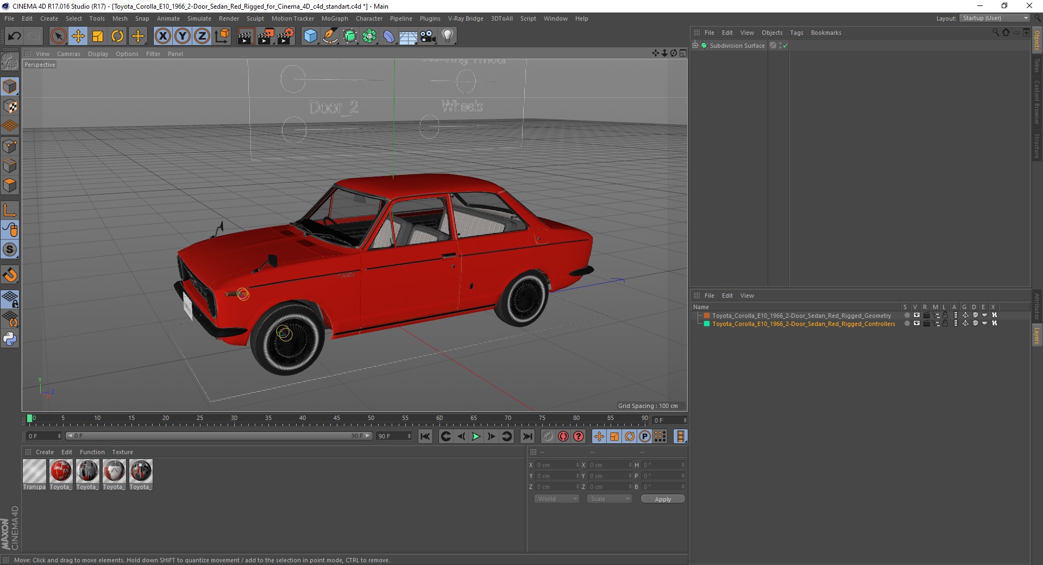
Task: Add a Cube primitive object
Action: 310,36
